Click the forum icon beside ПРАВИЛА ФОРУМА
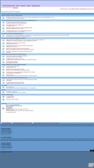The height and width of the screenshot is (168, 94). pyautogui.click(x=4, y=18)
